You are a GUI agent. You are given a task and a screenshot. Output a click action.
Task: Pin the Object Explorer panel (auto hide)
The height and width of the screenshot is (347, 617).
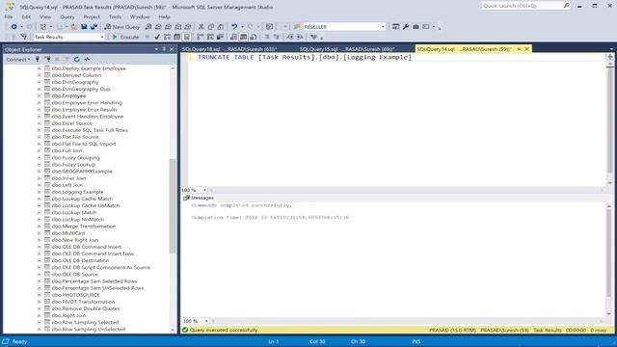[164, 49]
